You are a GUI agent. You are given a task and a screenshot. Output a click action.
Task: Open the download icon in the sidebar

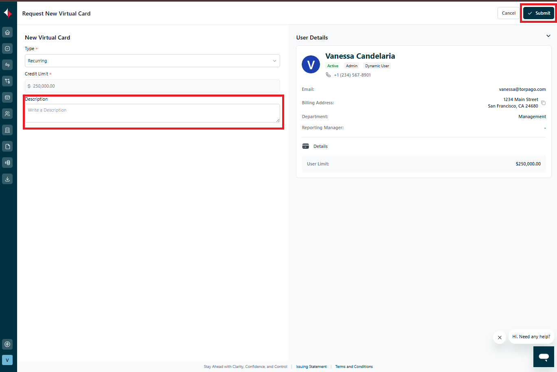point(7,179)
